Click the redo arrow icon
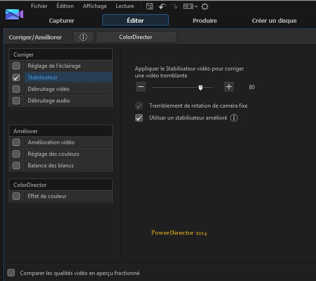 pos(175,6)
